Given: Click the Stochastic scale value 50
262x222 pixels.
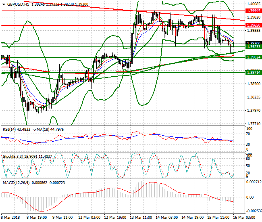Looking at the screenshot, I should [x=248, y=166].
